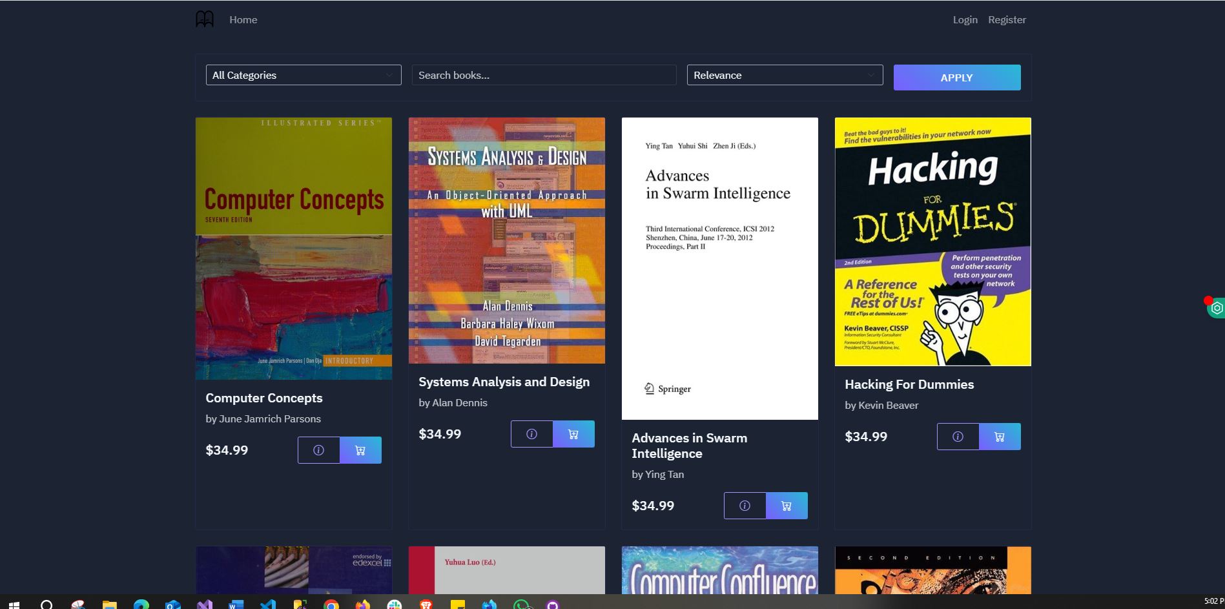
Task: Open Brave browser from the taskbar
Action: [426, 605]
